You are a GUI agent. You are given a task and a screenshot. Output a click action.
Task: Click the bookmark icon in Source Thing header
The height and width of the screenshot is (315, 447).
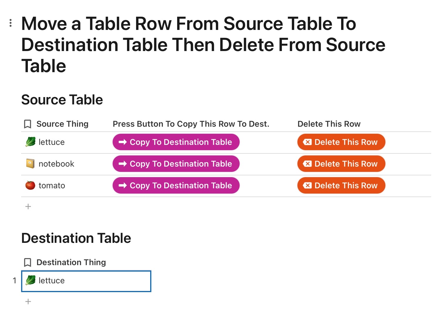pyautogui.click(x=28, y=124)
